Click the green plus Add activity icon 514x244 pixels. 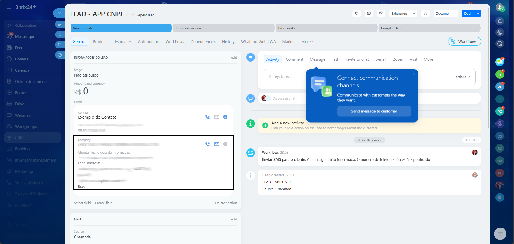[265, 125]
